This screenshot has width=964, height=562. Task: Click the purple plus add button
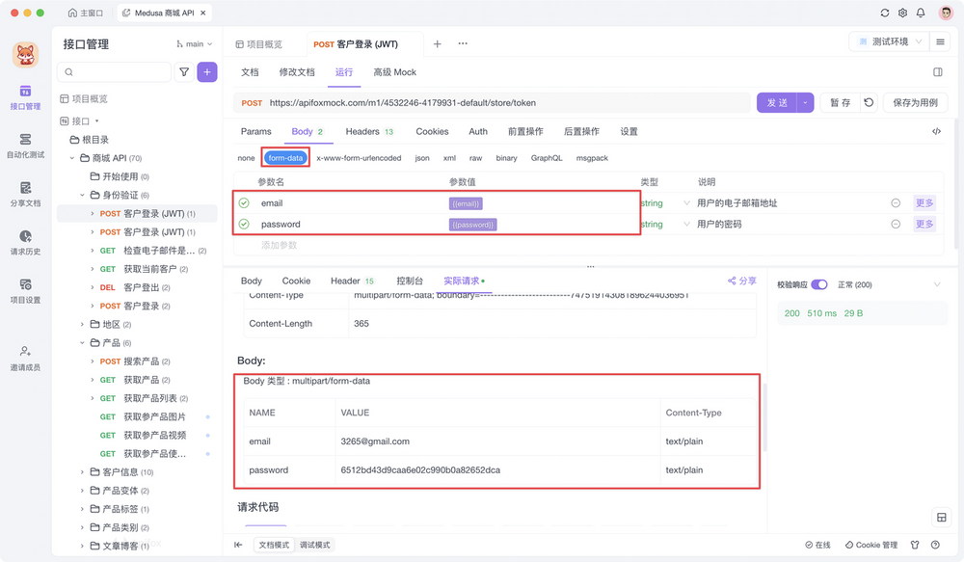tap(206, 72)
